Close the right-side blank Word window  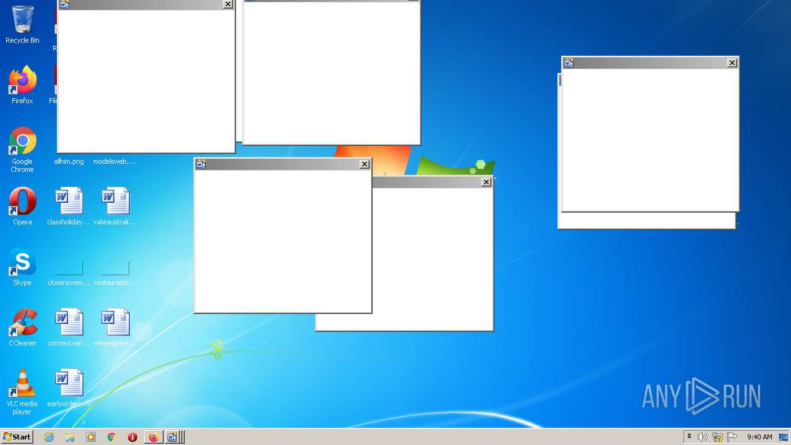pos(732,62)
